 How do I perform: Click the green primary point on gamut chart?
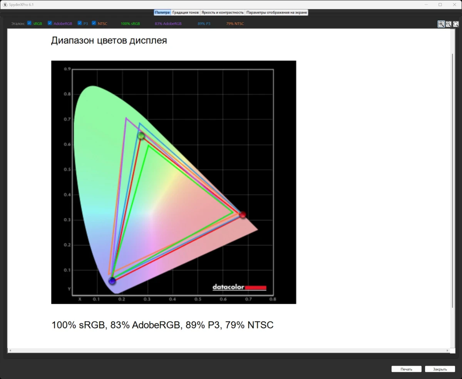(141, 136)
